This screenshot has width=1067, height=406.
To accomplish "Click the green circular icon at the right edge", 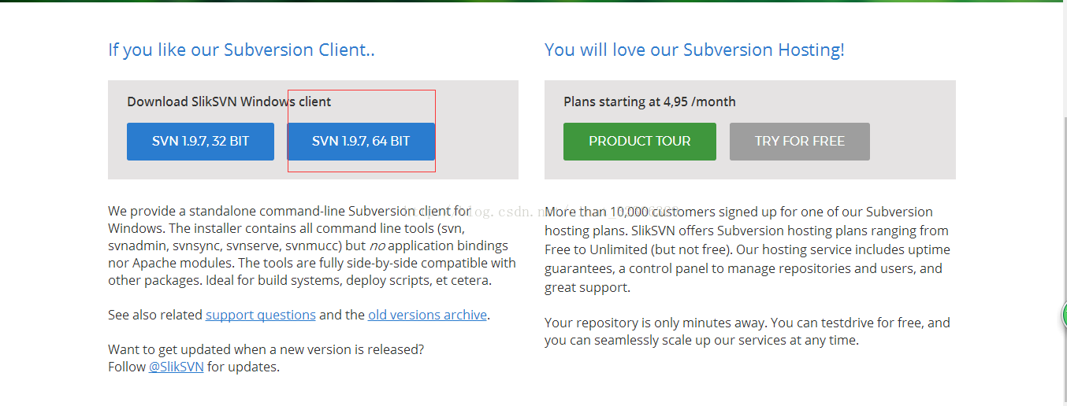I will click(x=1064, y=316).
